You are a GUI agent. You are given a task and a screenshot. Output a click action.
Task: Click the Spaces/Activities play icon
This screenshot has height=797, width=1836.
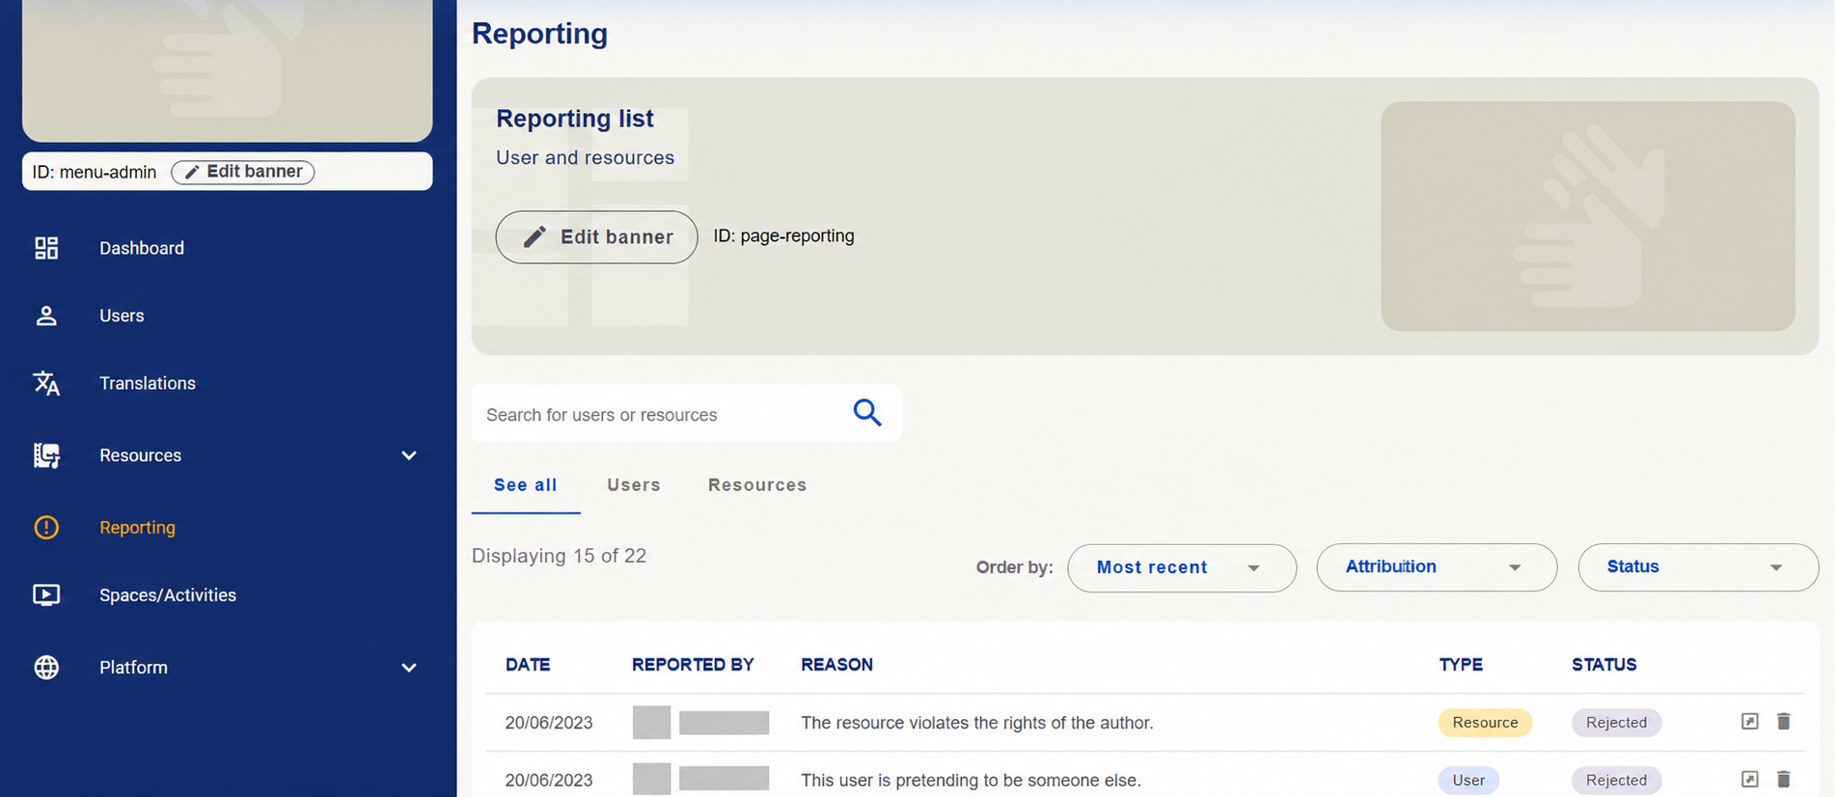pyautogui.click(x=46, y=595)
